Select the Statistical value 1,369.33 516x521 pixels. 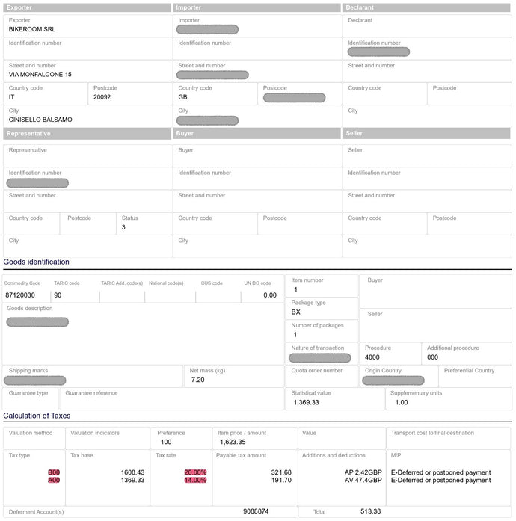307,402
